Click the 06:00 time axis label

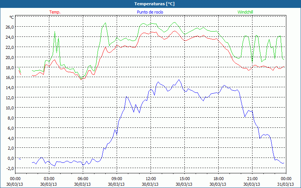83,179
